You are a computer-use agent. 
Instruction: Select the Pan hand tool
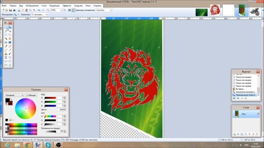pyautogui.click(x=10, y=39)
